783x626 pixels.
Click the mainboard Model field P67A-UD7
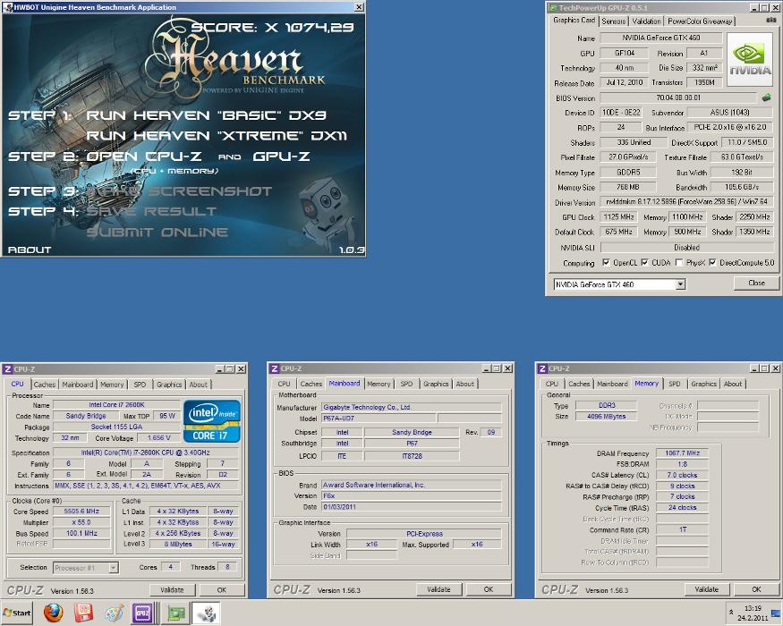[x=379, y=419]
